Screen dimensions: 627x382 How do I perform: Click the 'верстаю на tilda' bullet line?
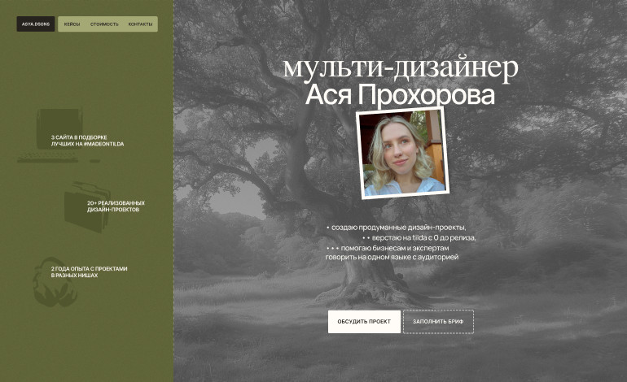[419, 237]
